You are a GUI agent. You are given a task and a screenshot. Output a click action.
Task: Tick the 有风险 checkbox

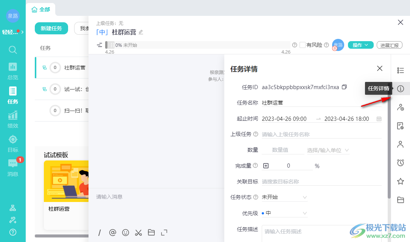[x=302, y=45]
